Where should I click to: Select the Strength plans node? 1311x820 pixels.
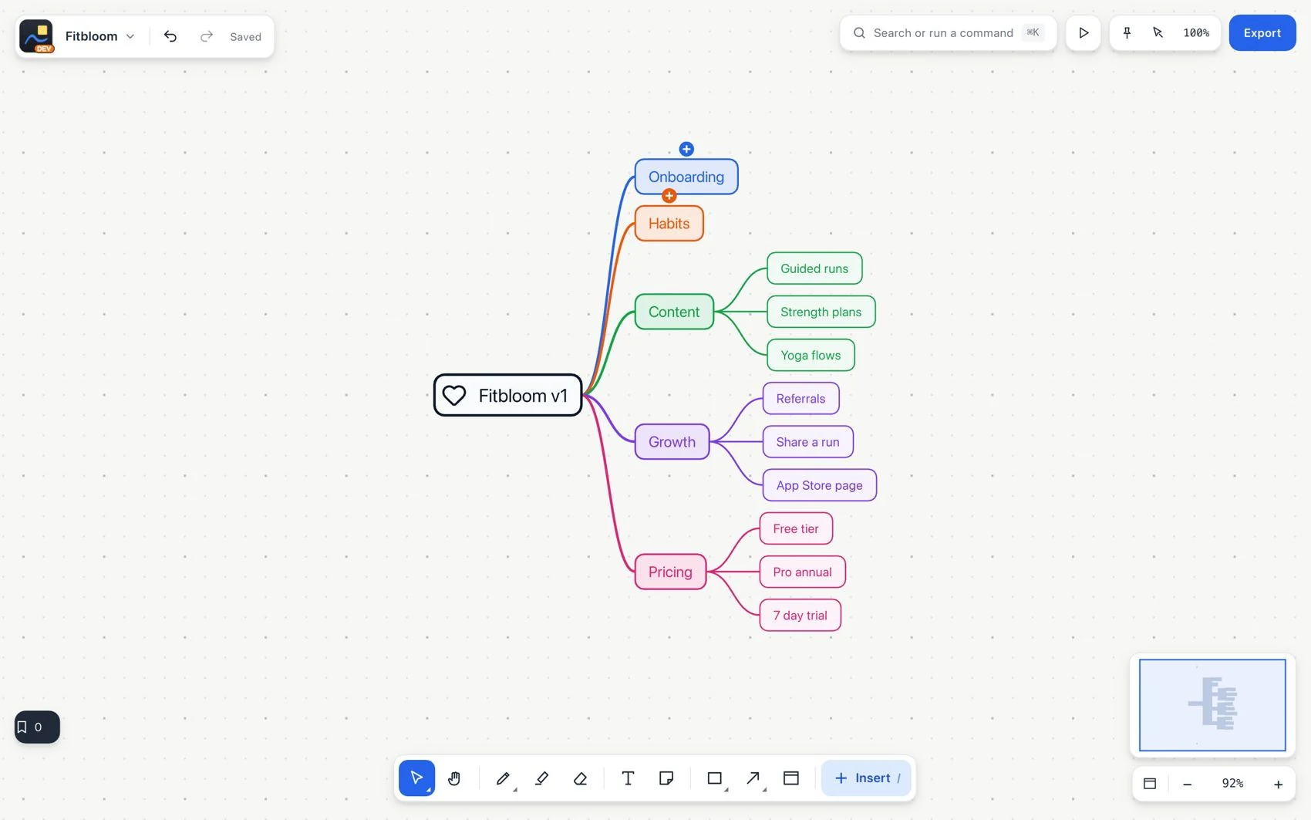tap(821, 312)
